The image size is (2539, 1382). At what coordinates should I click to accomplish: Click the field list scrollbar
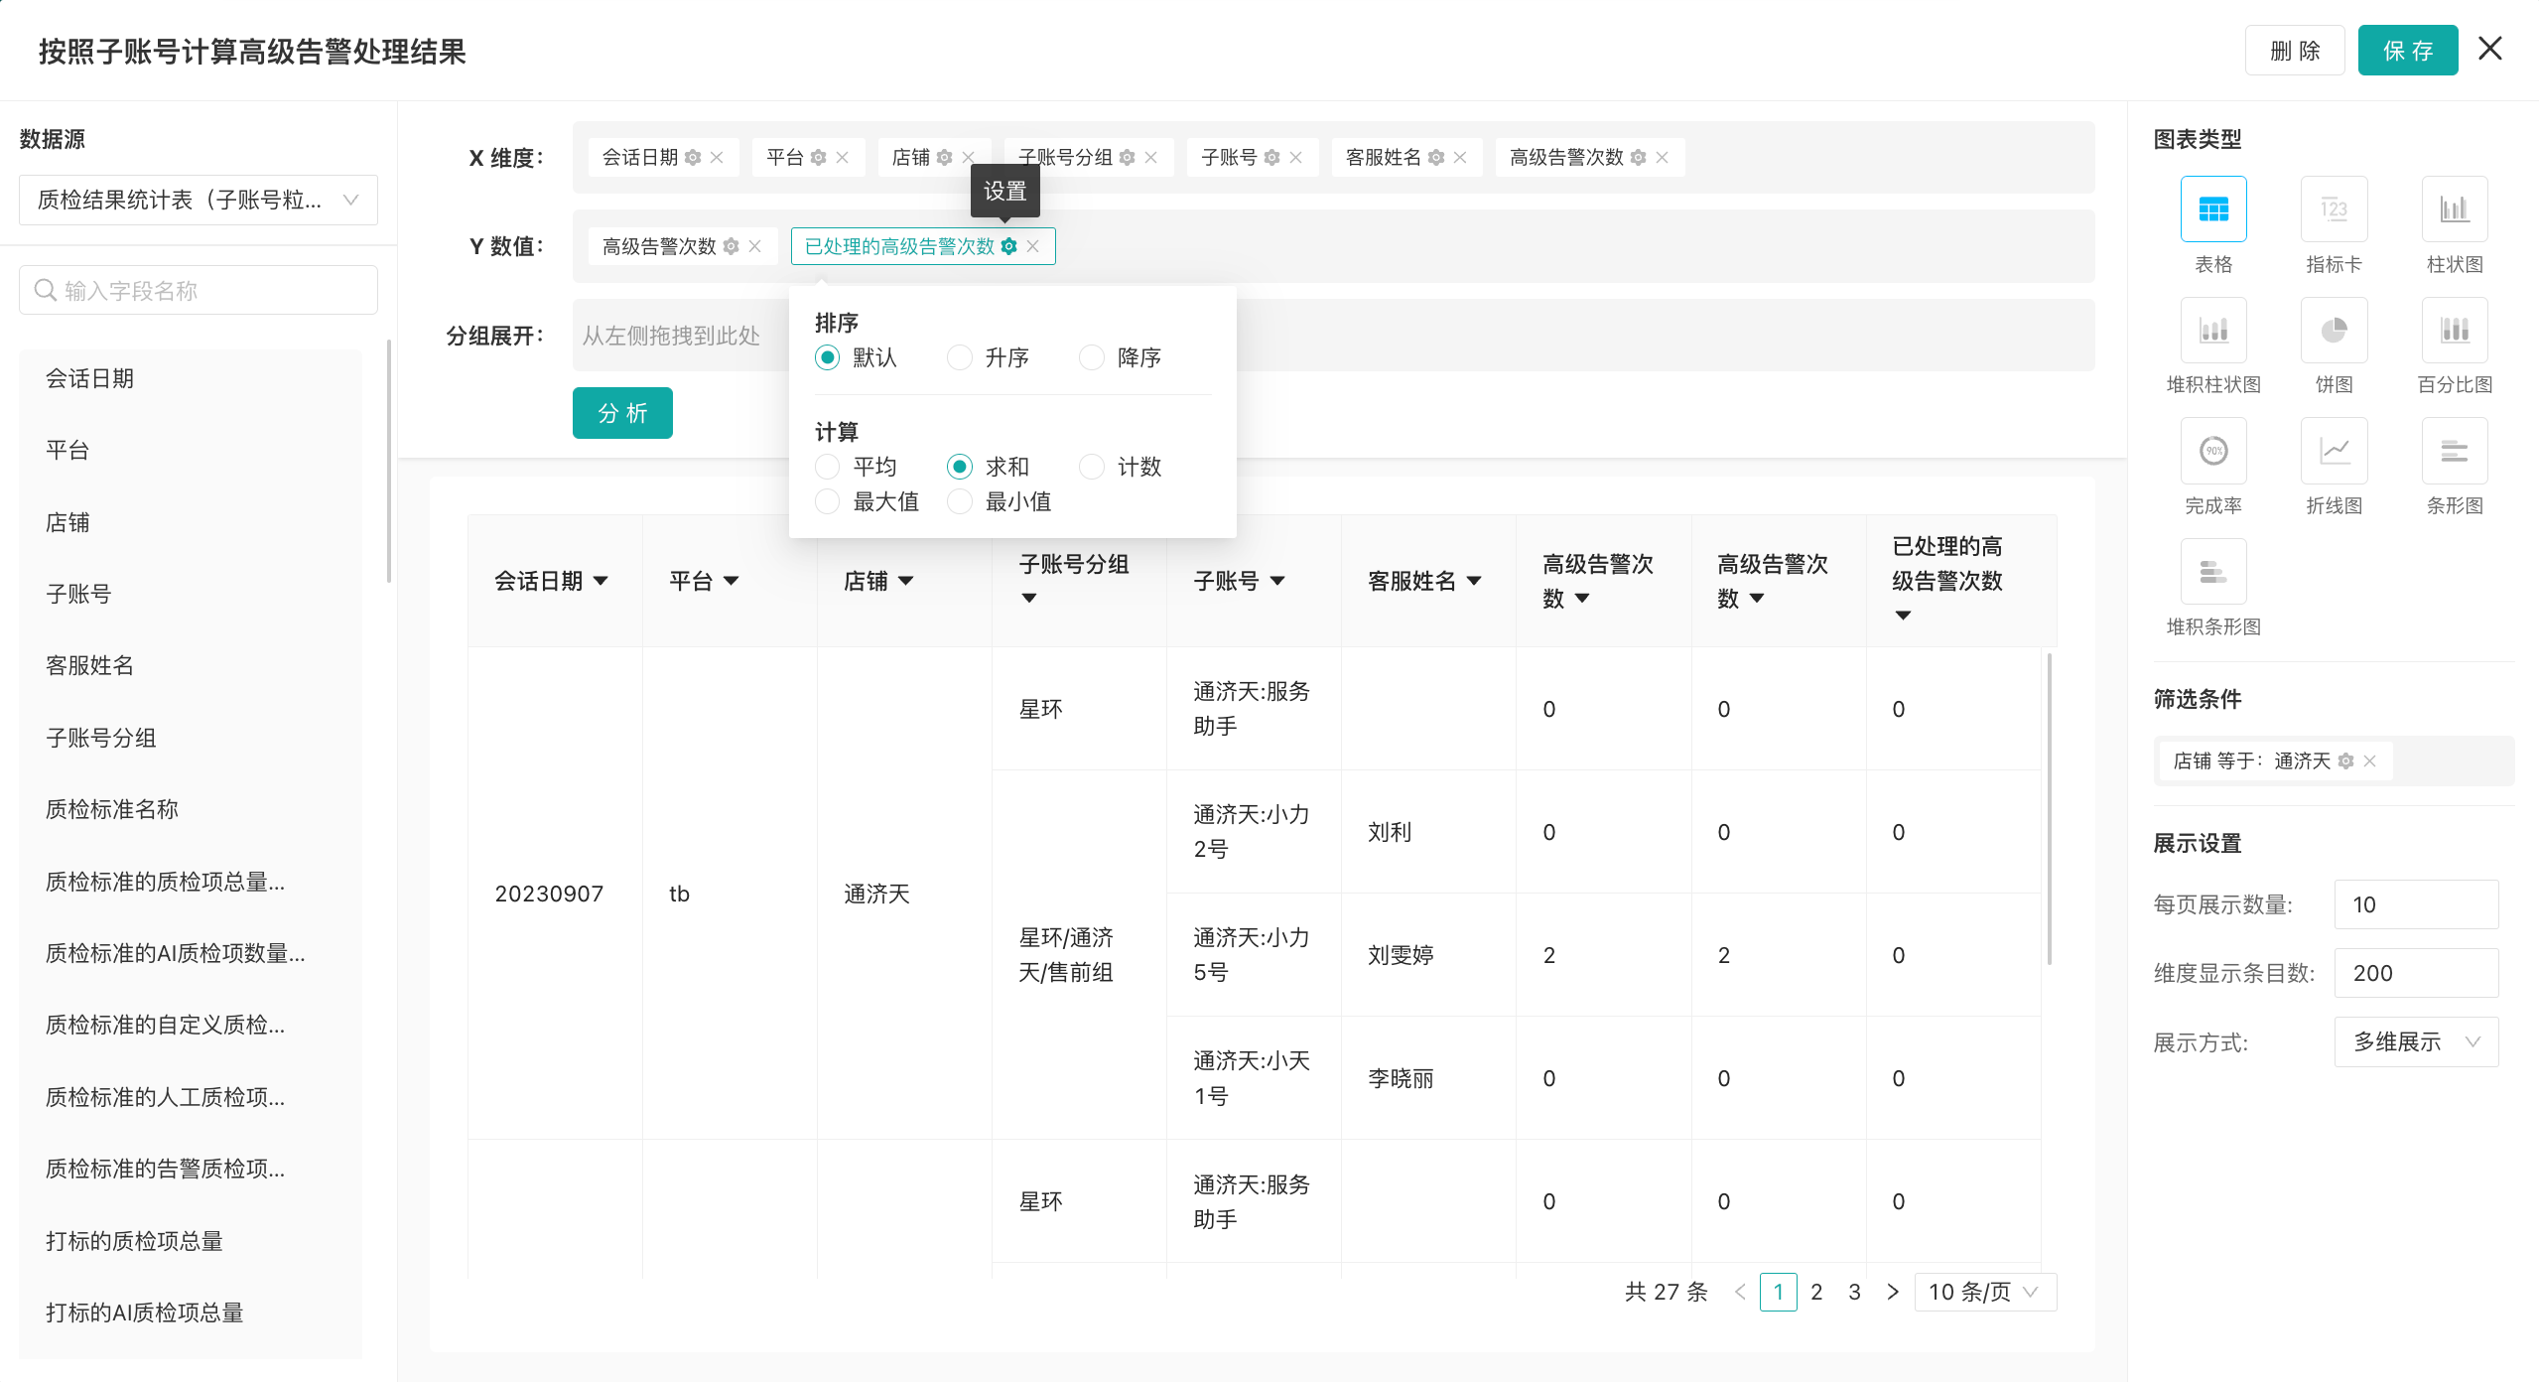(388, 462)
